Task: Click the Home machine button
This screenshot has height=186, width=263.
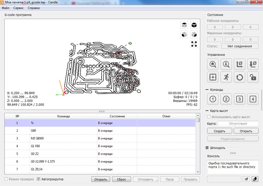Action: (213, 64)
